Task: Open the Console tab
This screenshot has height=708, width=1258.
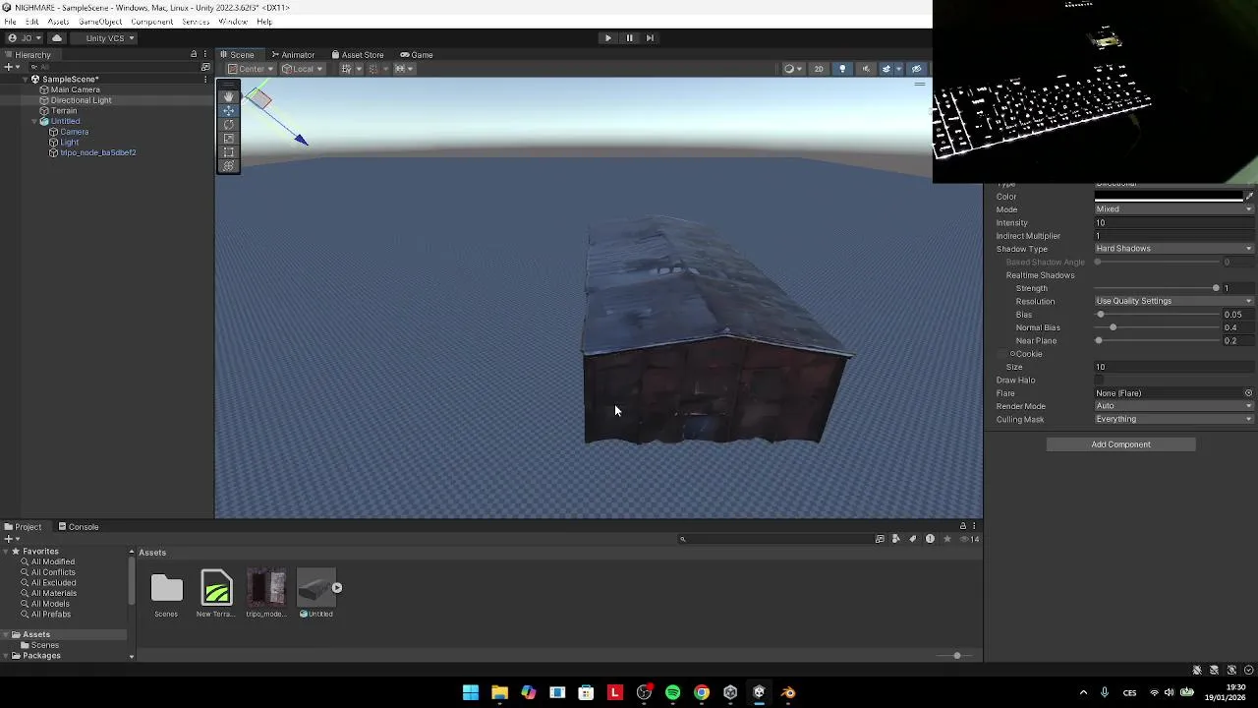Action: coord(79,527)
